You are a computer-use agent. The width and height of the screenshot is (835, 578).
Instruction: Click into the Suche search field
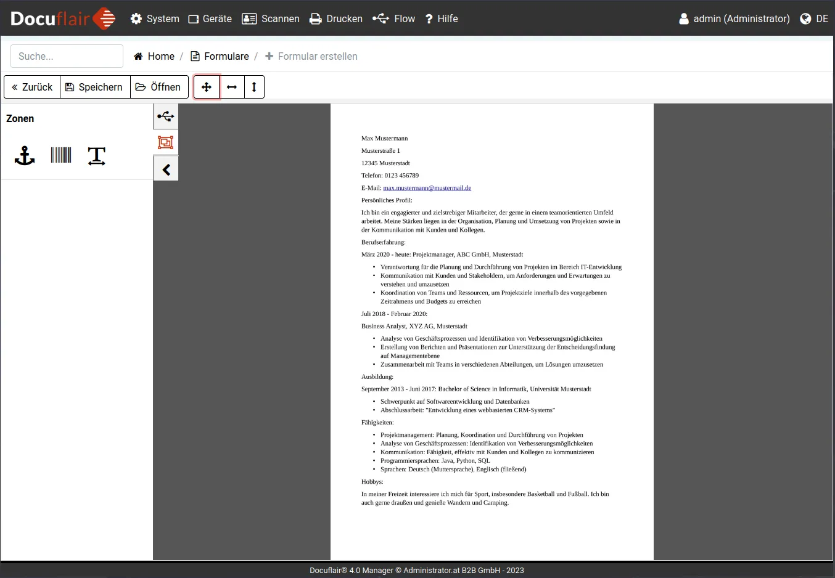[67, 56]
